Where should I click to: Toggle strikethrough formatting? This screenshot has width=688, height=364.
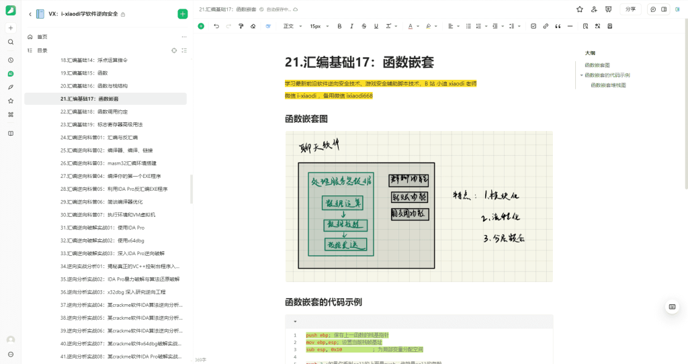[x=363, y=26]
